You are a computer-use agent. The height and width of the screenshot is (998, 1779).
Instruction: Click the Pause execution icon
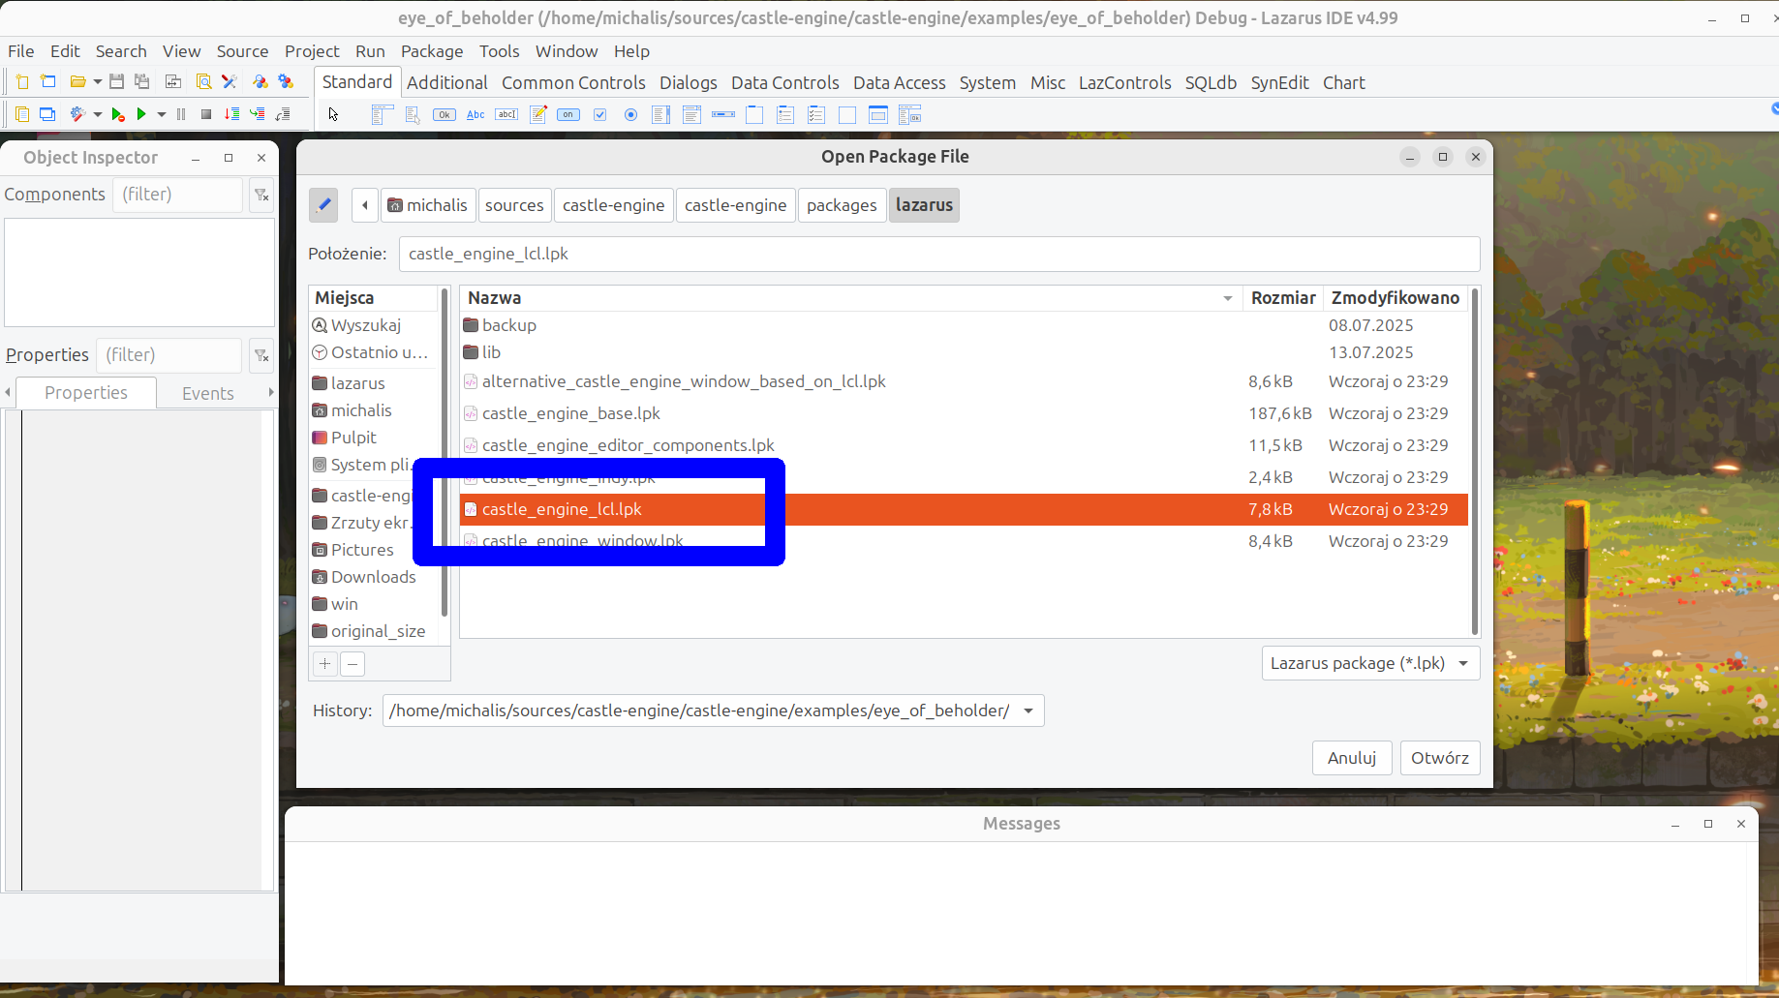(181, 114)
